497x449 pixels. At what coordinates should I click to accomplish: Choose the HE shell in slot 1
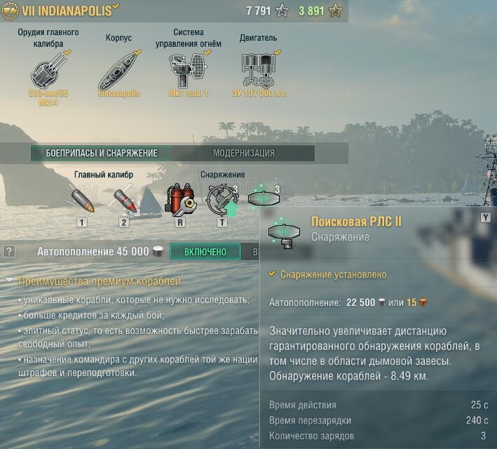tap(82, 199)
